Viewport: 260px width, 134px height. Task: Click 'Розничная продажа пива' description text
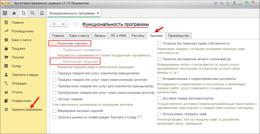pos(95,67)
